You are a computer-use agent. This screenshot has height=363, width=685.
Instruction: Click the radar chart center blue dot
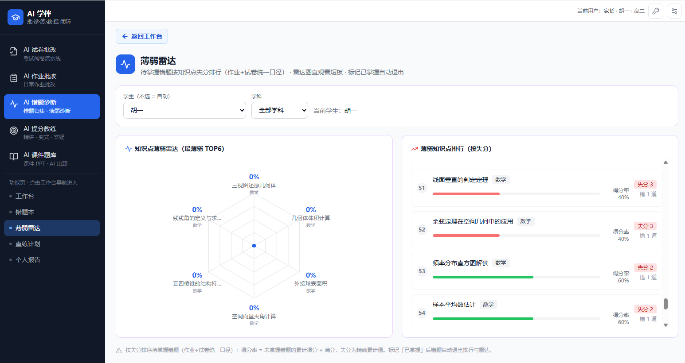point(254,246)
